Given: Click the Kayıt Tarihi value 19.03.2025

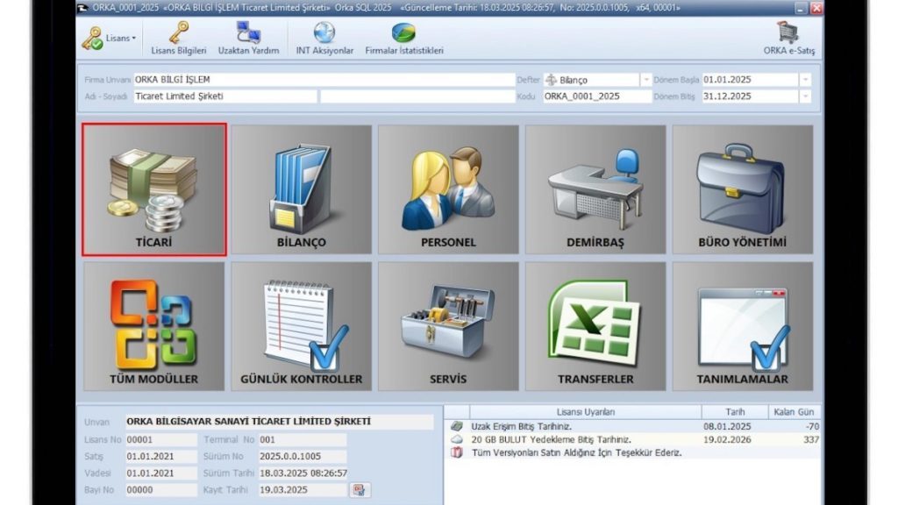Looking at the screenshot, I should click(303, 489).
